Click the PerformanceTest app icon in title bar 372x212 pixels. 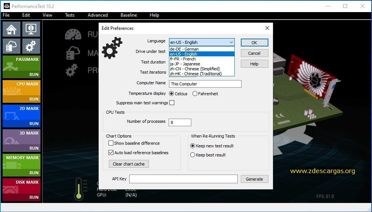(7, 6)
